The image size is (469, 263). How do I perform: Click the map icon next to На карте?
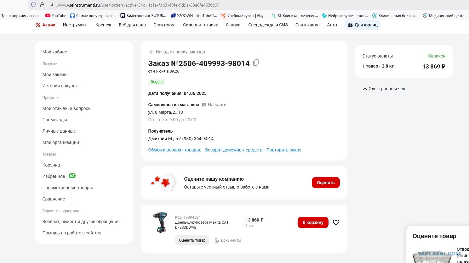point(204,105)
